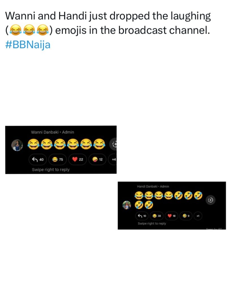Viewport: 233px width, 290px height.
Task: Select laughing reaction with 75 count
Action: pos(58,159)
